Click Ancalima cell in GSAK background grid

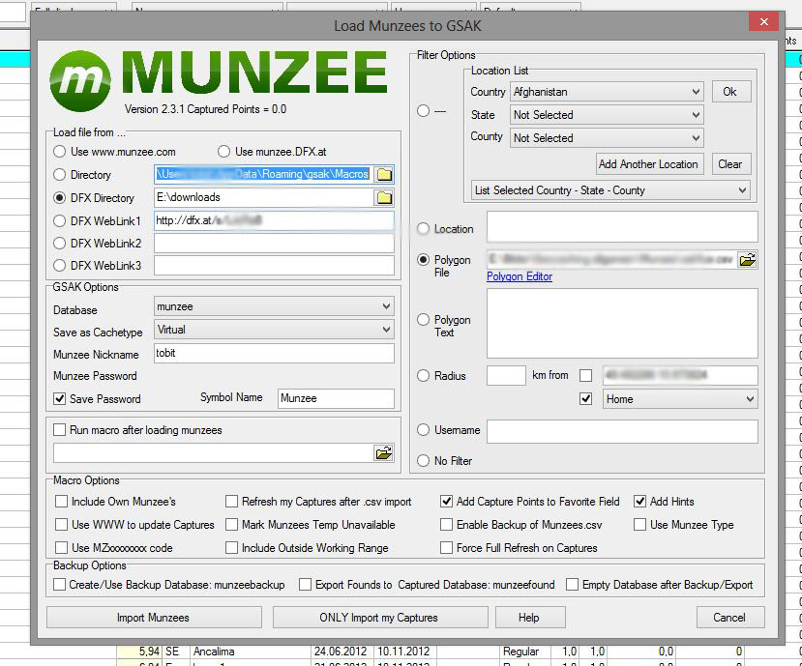click(x=250, y=652)
